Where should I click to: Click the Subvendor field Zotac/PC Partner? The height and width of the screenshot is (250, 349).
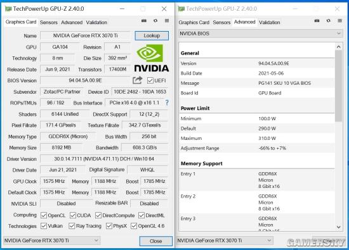click(62, 92)
